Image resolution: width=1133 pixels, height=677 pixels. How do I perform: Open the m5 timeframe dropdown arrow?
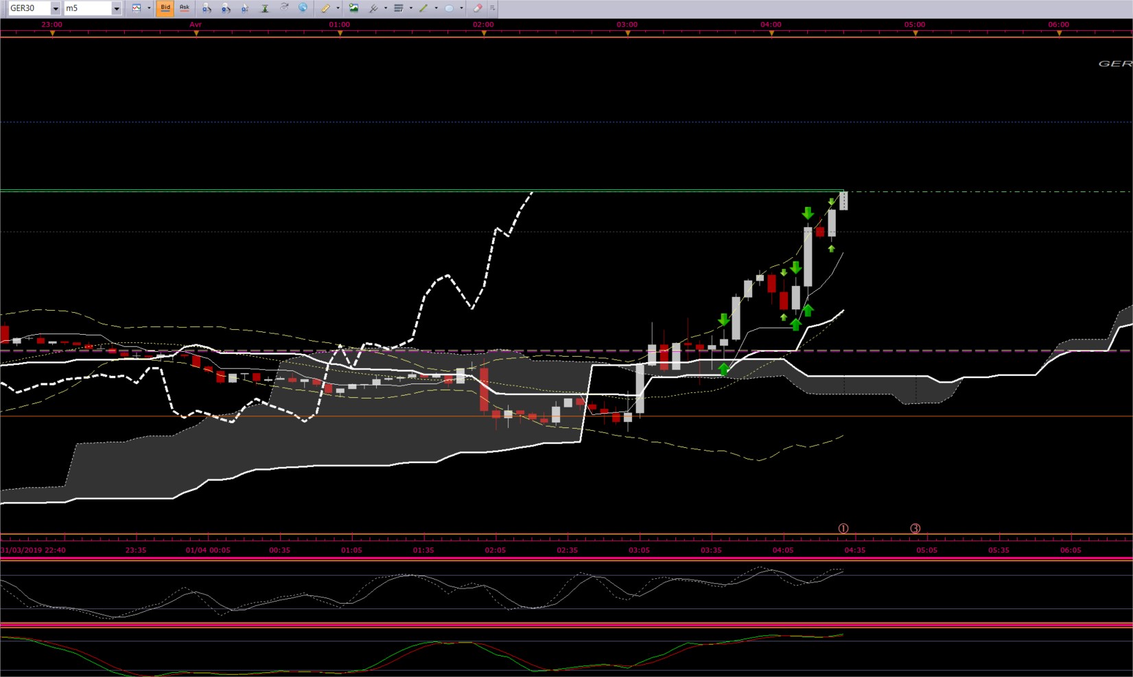click(116, 9)
